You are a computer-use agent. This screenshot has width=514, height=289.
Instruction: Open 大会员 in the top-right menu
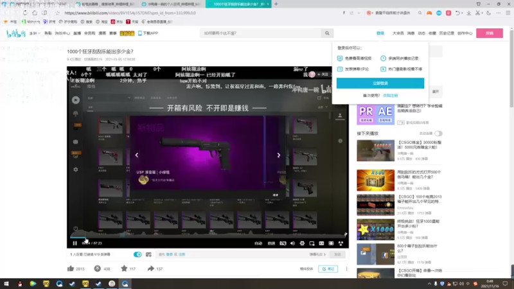click(x=398, y=33)
